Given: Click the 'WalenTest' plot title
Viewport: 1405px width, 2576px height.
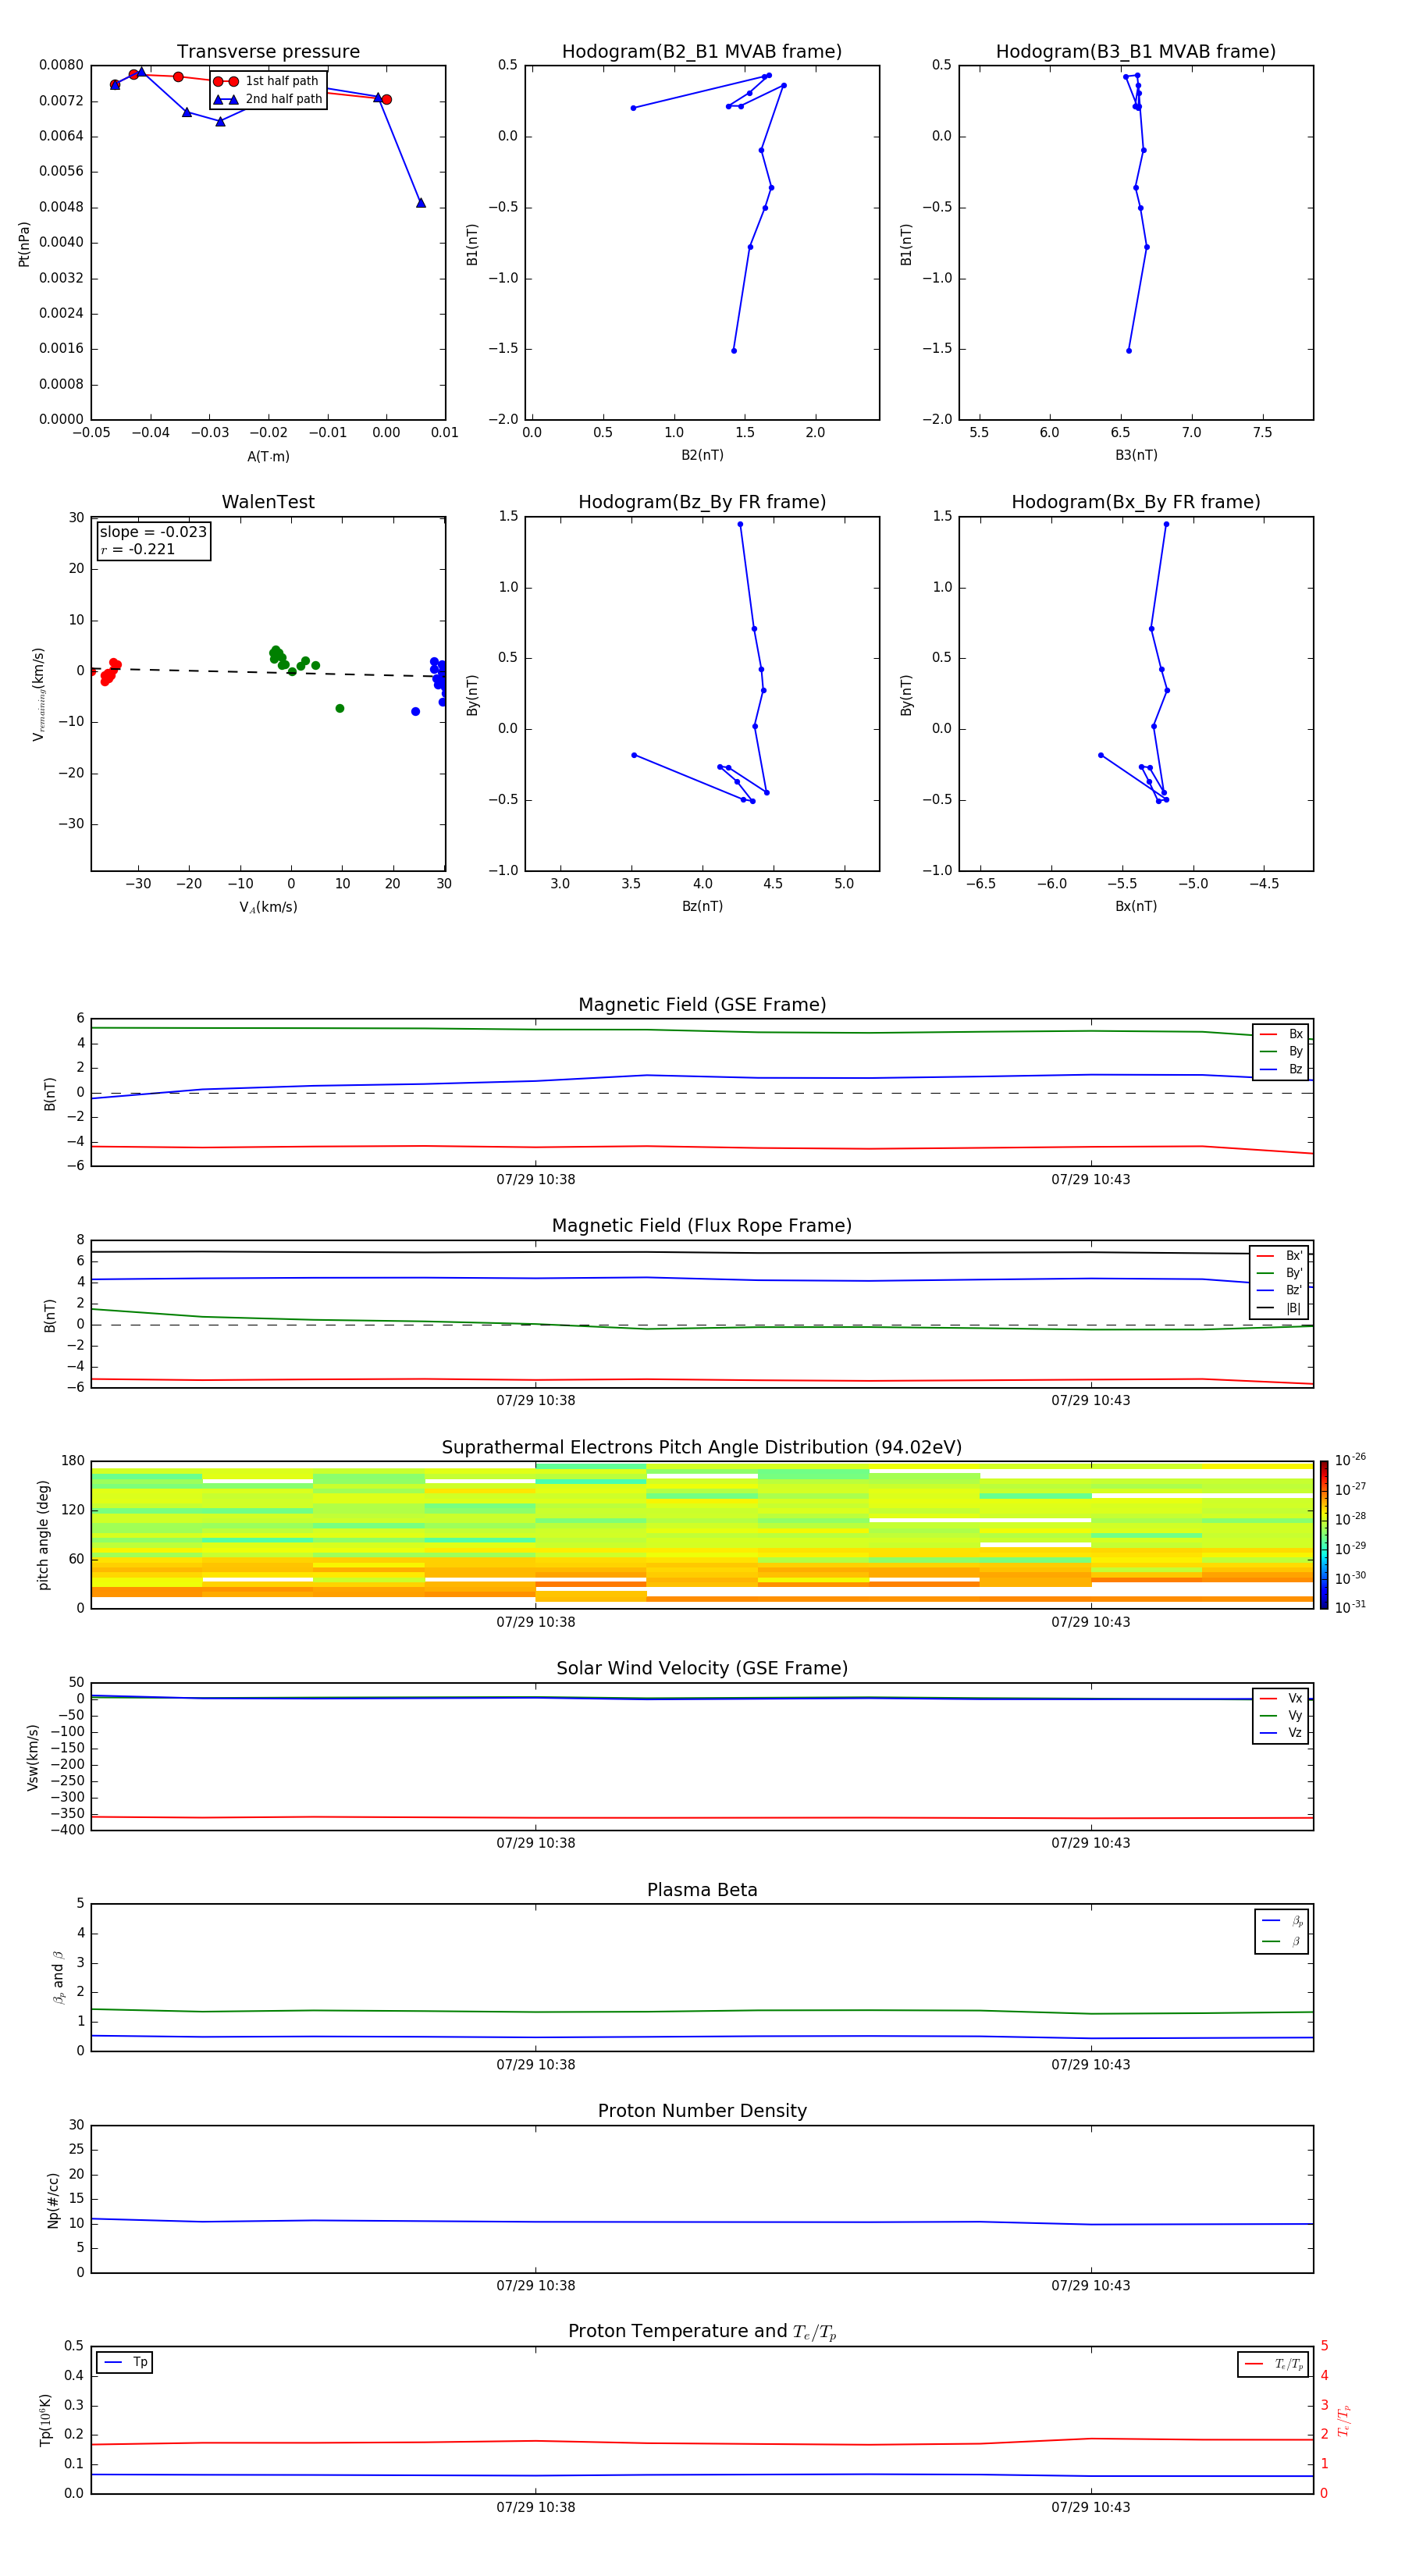Looking at the screenshot, I should (x=268, y=502).
